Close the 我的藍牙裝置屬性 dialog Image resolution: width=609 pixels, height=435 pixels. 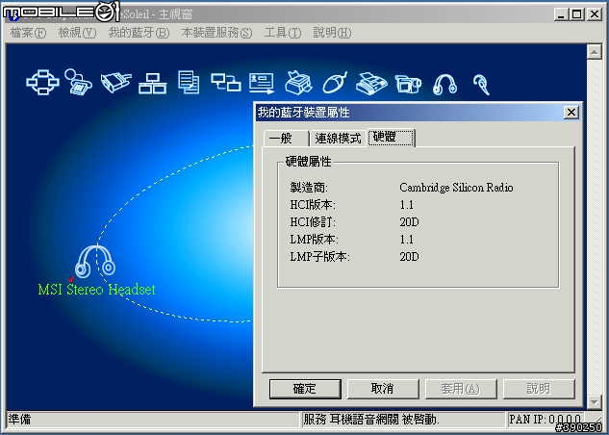(571, 113)
